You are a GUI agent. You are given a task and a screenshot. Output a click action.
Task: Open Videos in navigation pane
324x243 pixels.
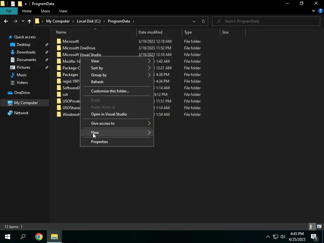point(22,83)
